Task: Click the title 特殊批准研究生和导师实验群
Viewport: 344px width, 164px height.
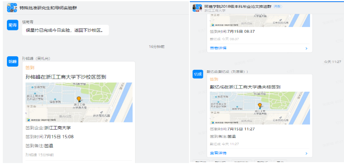Action: coord(48,8)
